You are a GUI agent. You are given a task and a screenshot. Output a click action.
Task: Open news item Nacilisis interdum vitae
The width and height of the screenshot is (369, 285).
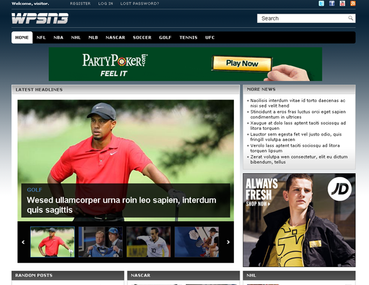tap(297, 103)
